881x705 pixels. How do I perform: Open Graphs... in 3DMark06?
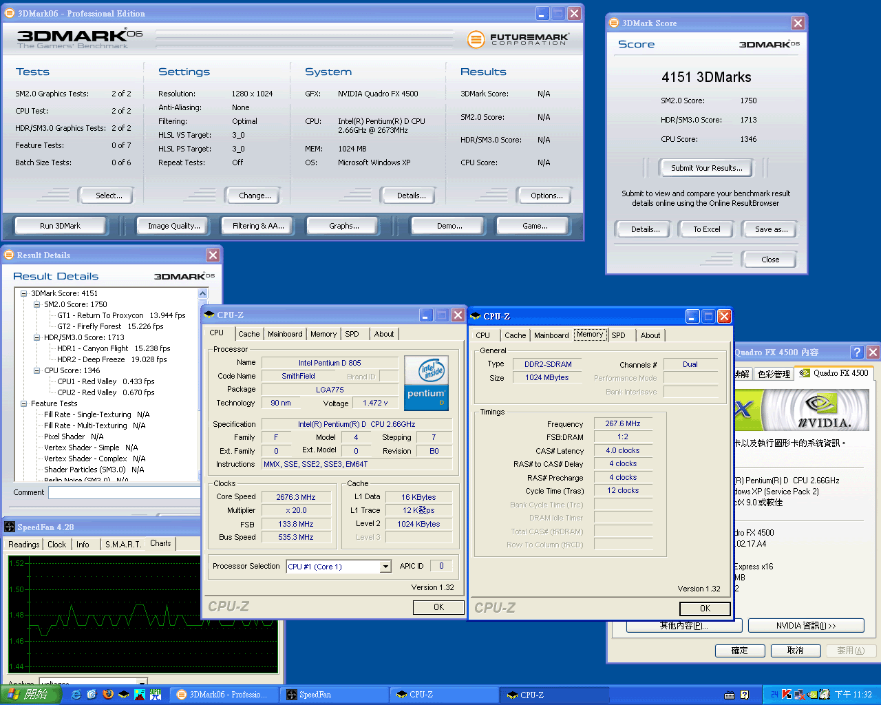click(344, 226)
